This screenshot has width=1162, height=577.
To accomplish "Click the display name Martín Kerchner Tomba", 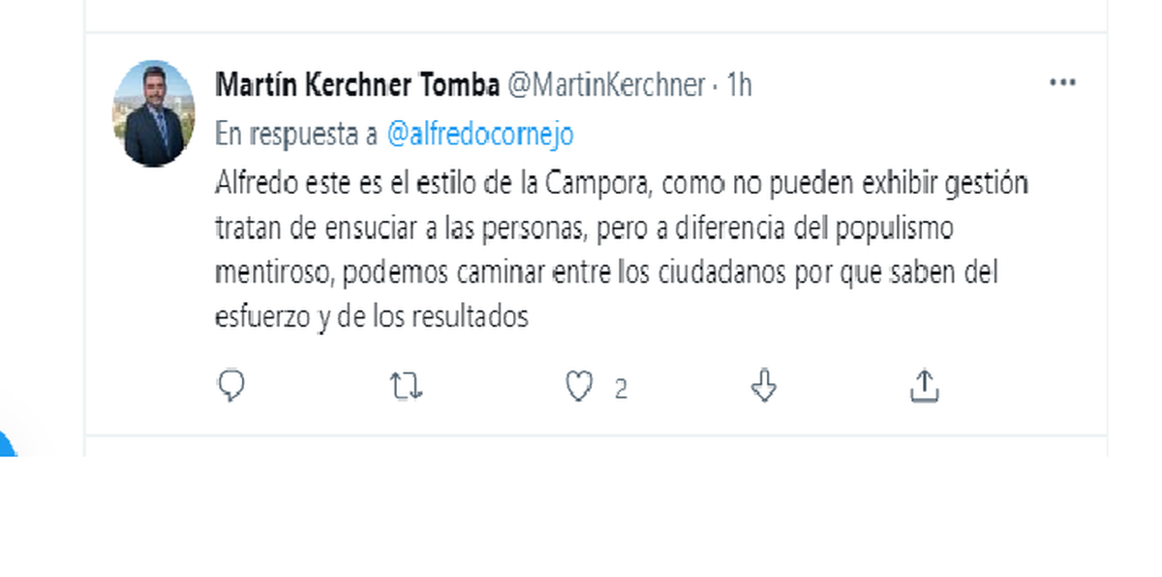I will 356,85.
